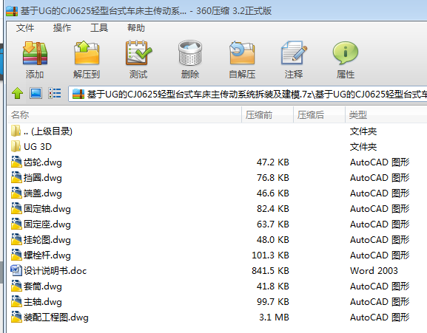This screenshot has height=333, width=427.
Task: Select the 装配工程图.dwg file icon
Action: point(16,317)
